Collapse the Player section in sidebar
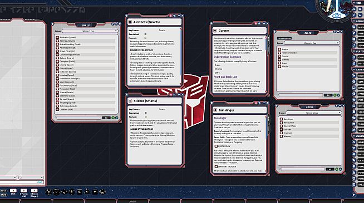This screenshot has height=203, width=364. coord(355,52)
